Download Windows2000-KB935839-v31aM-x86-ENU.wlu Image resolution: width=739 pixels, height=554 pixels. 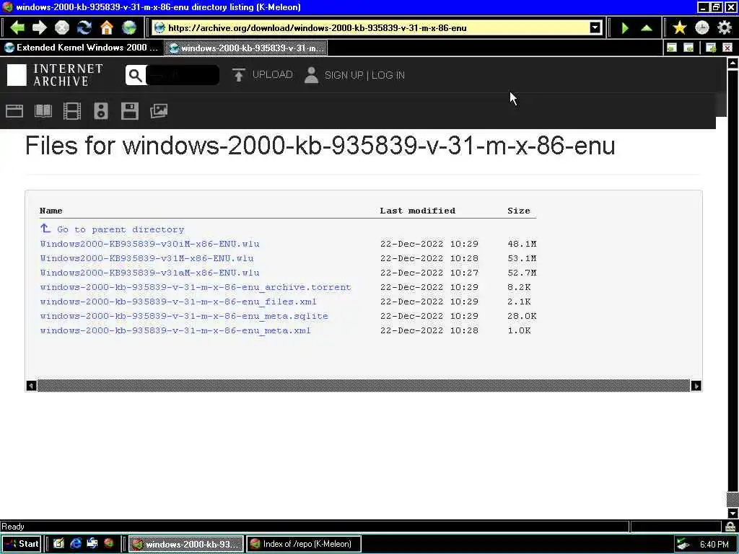click(x=150, y=273)
